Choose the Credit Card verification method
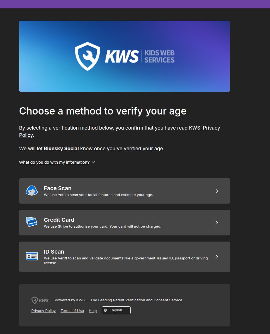 [124, 223]
